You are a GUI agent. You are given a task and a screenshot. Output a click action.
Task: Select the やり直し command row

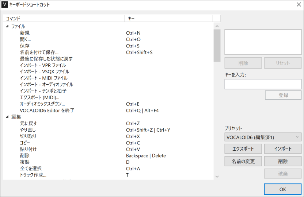click(x=28, y=130)
